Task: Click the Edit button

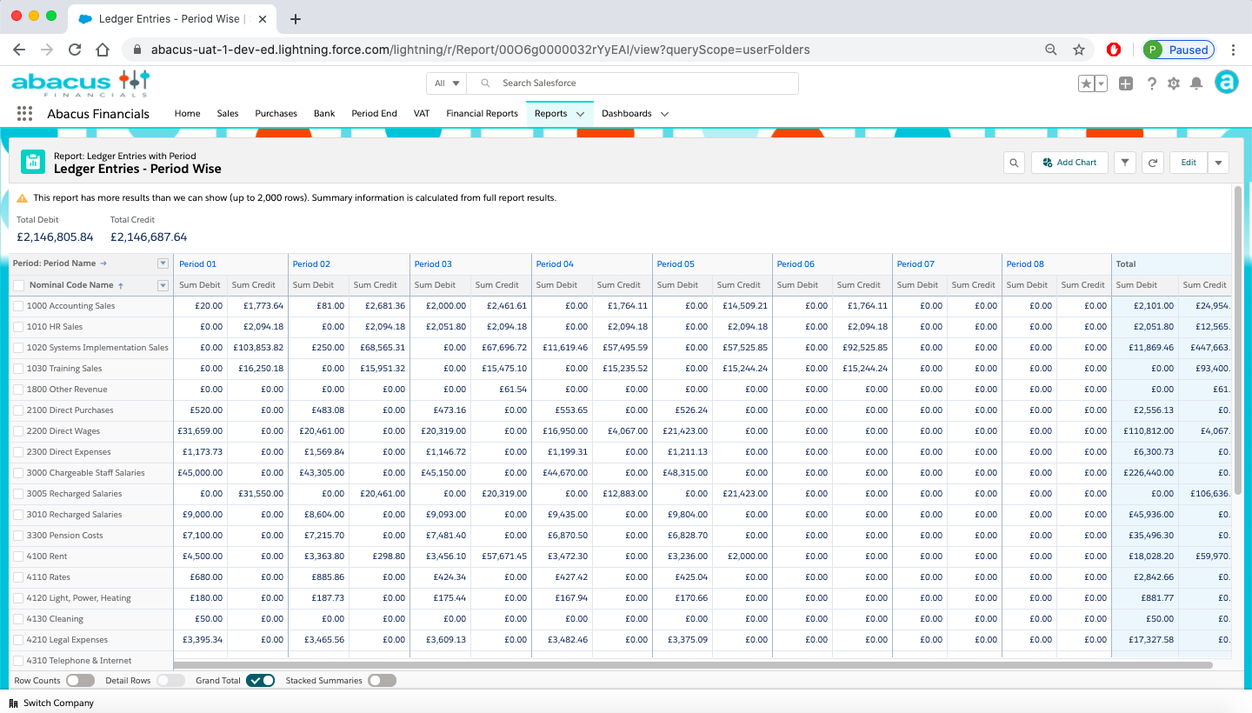Action: (x=1189, y=162)
